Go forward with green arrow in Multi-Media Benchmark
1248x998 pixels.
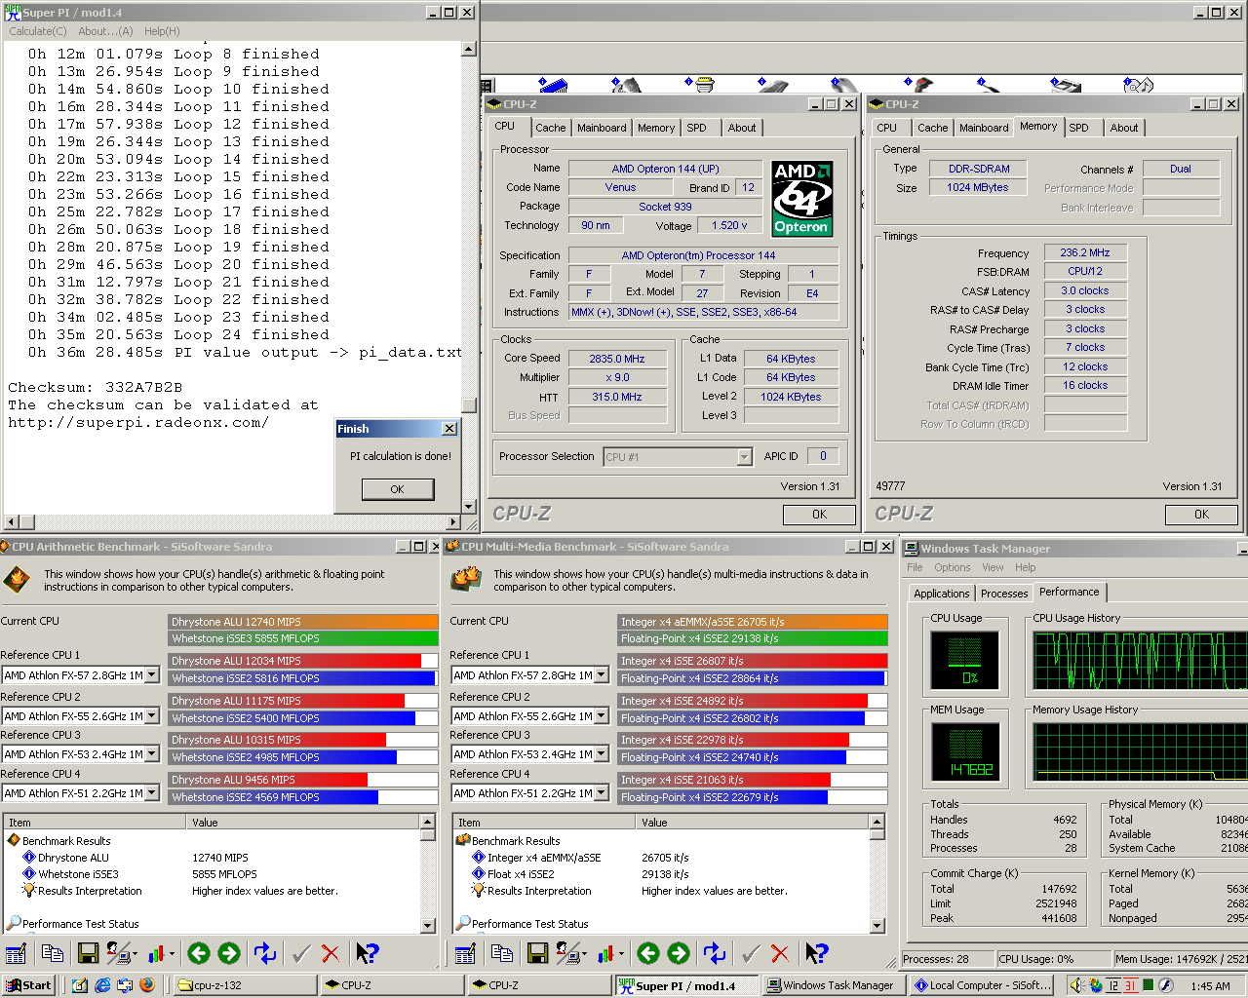click(x=679, y=953)
